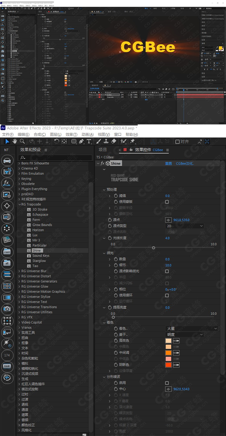
Task: Apply the Starglow effect from list
Action: click(39, 261)
